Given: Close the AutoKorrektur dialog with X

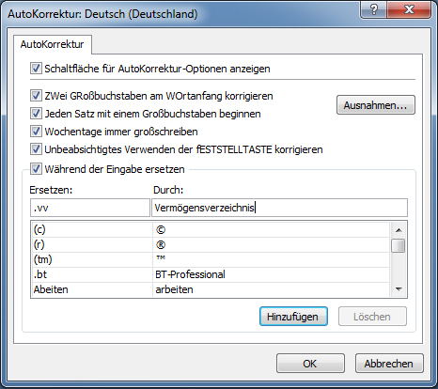Looking at the screenshot, I should (409, 10).
